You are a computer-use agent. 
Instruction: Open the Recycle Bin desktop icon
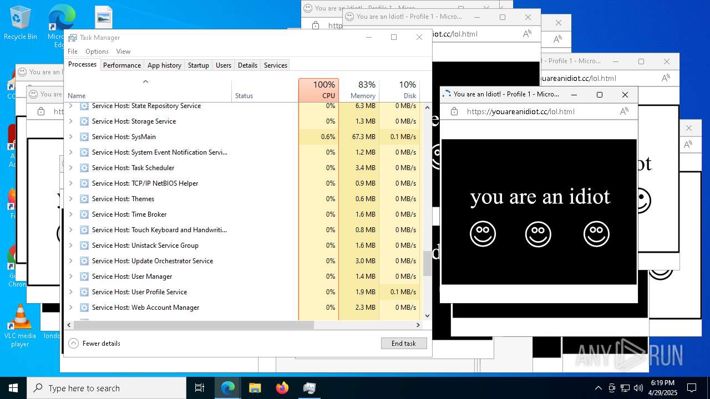point(20,23)
